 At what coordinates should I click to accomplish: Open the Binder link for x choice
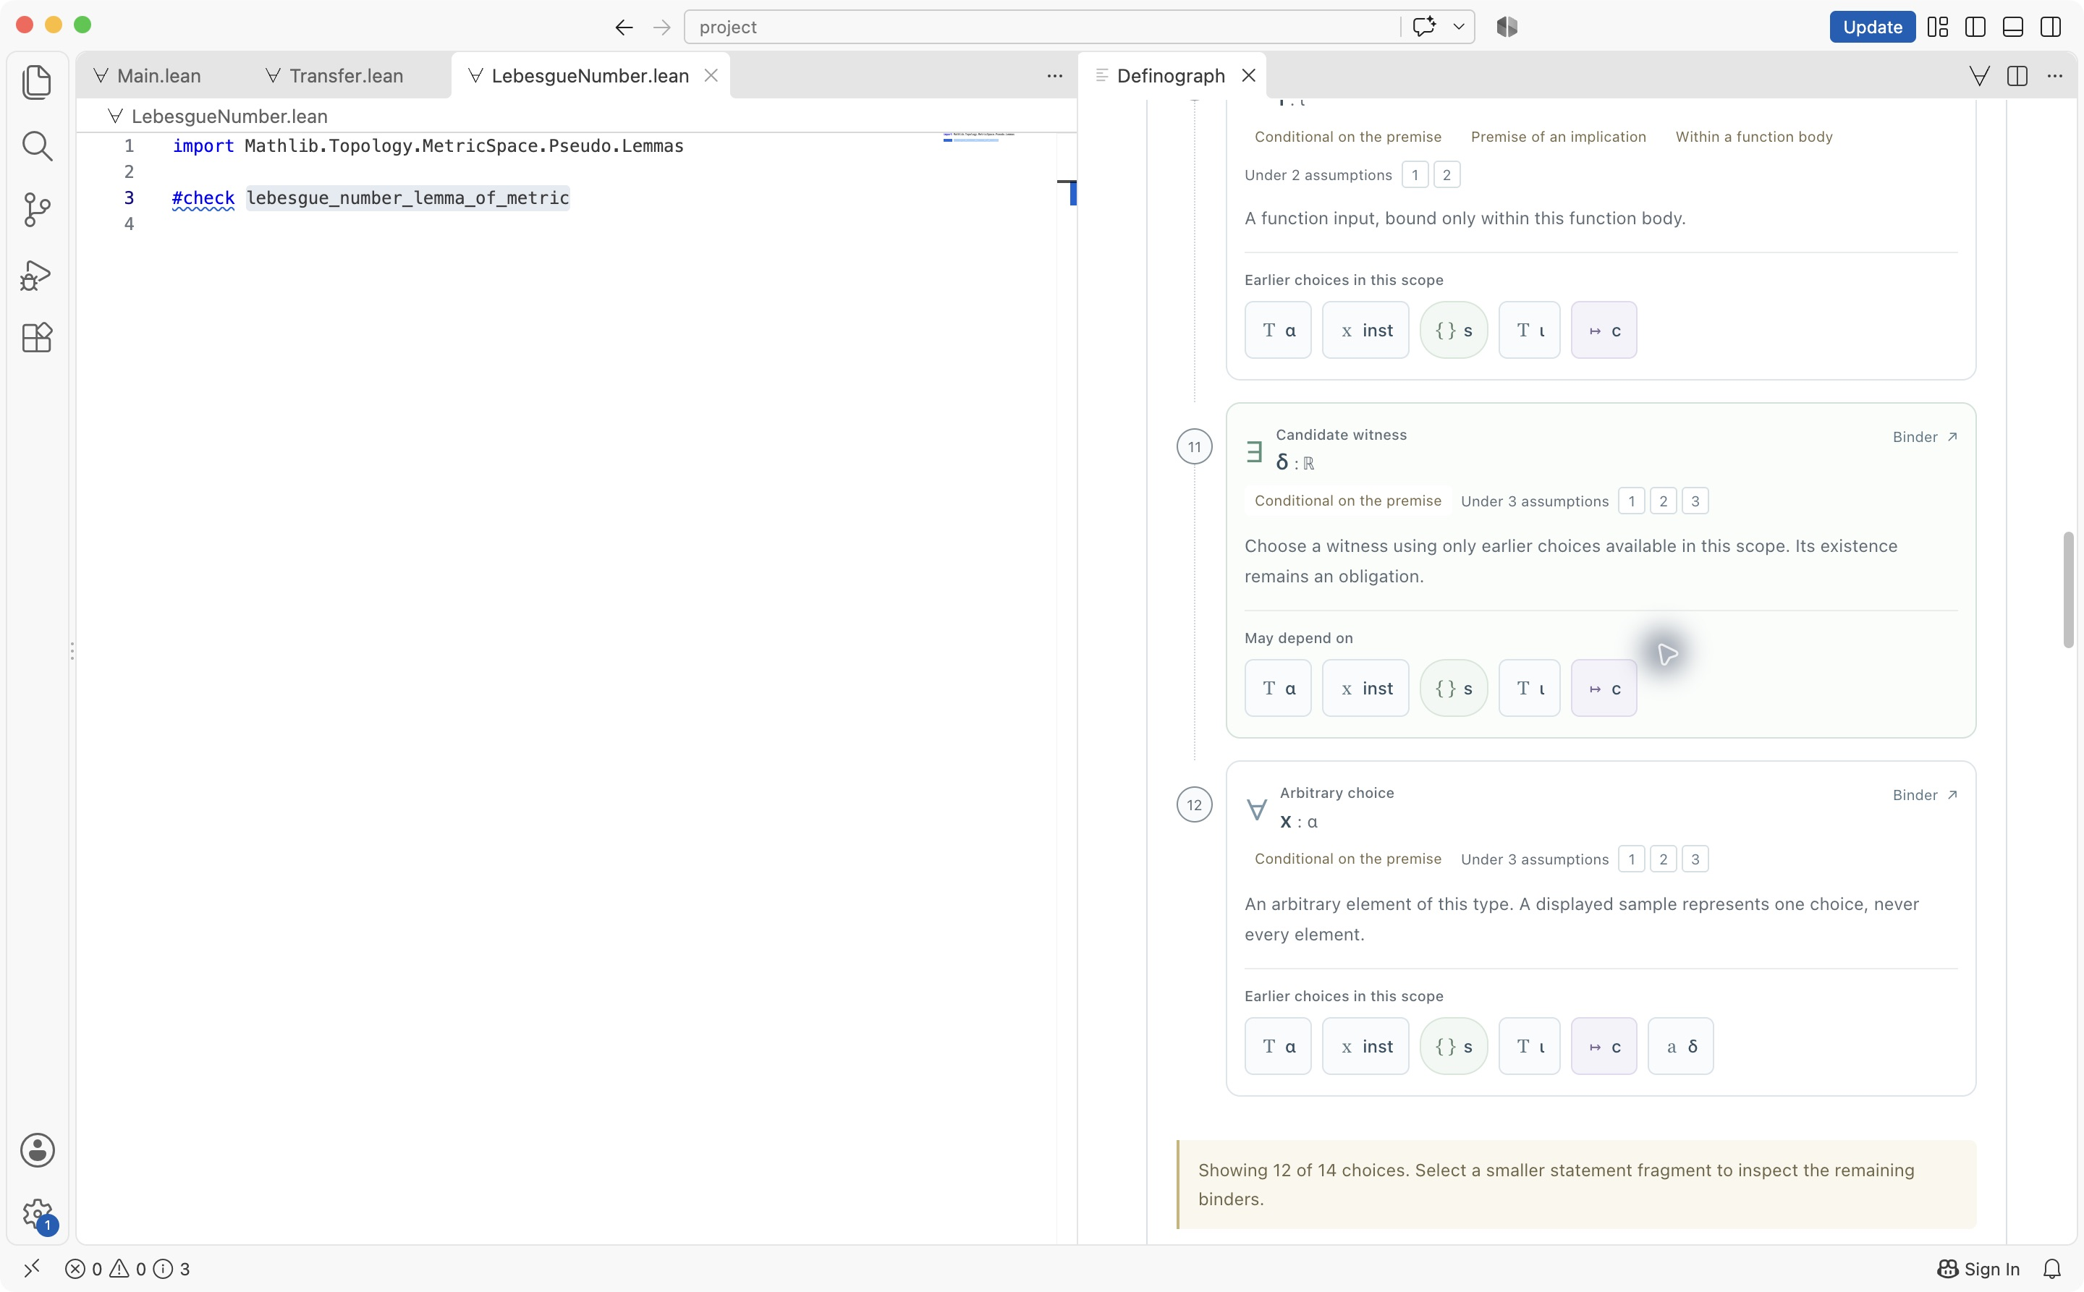1924,795
